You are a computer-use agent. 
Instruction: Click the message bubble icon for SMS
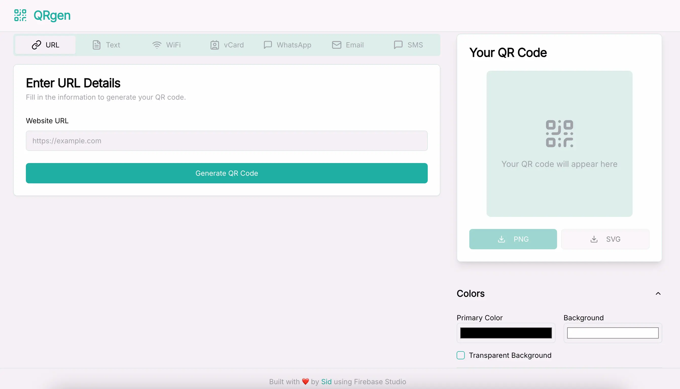click(398, 45)
